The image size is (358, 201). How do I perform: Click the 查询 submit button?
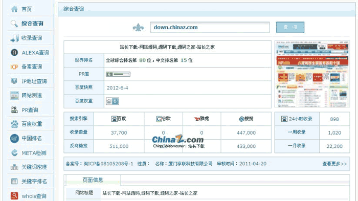click(x=290, y=28)
